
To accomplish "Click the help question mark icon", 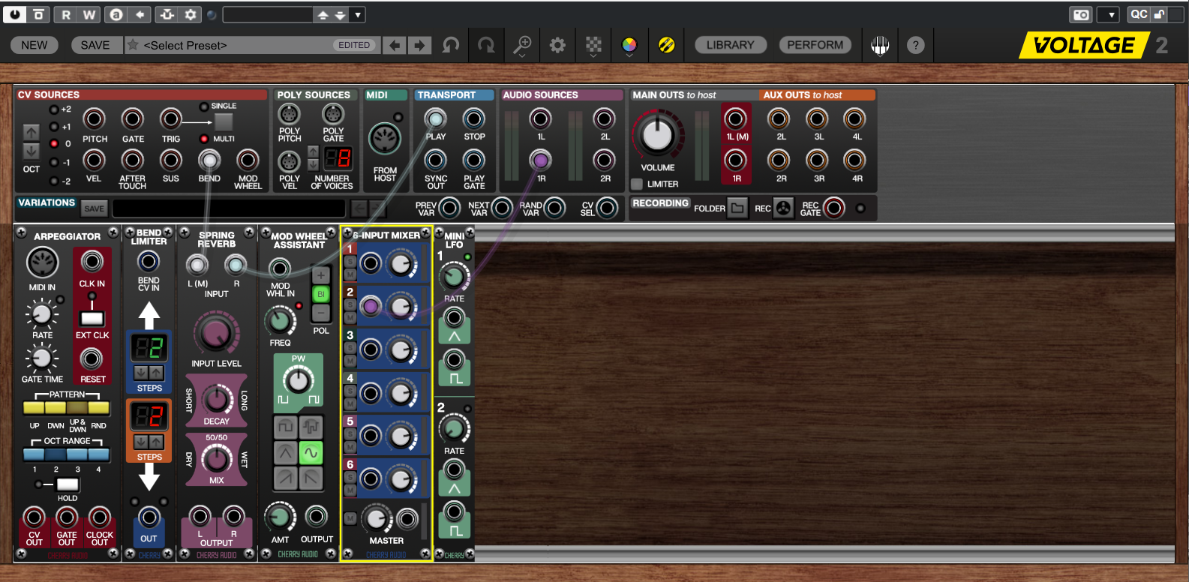I will [915, 45].
